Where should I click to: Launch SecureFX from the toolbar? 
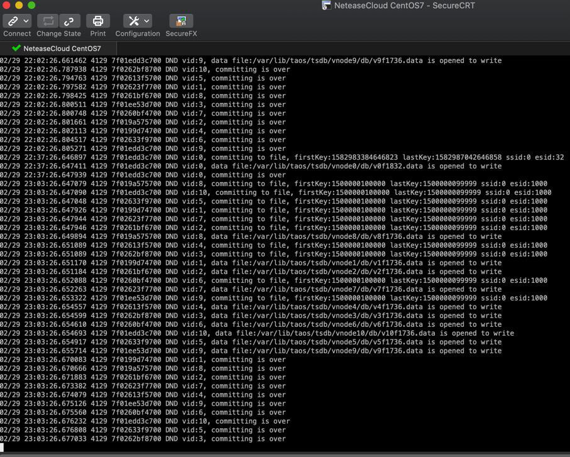[181, 21]
